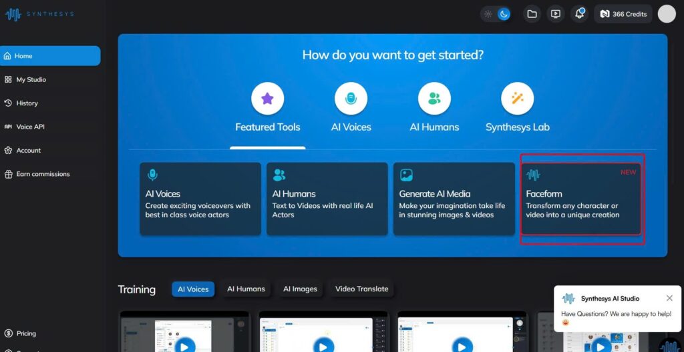Play the first training video
The height and width of the screenshot is (352, 684).
coord(184,347)
